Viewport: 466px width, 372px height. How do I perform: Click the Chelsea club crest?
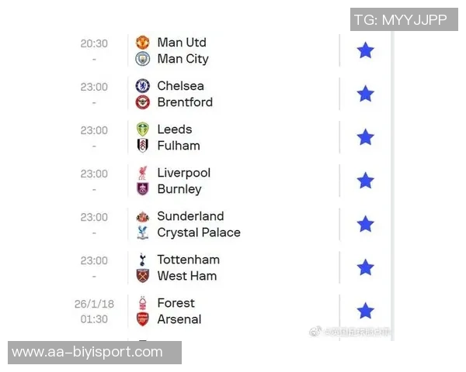[x=143, y=86]
